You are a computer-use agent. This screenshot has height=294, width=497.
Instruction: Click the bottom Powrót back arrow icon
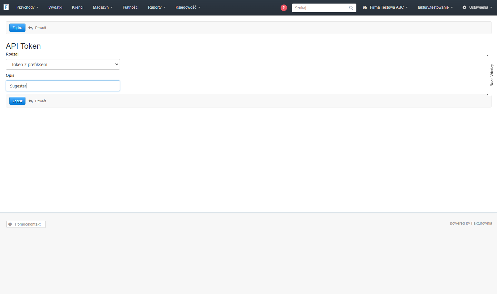pyautogui.click(x=31, y=101)
